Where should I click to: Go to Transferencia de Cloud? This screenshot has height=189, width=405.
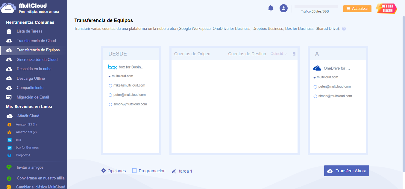pyautogui.click(x=36, y=41)
